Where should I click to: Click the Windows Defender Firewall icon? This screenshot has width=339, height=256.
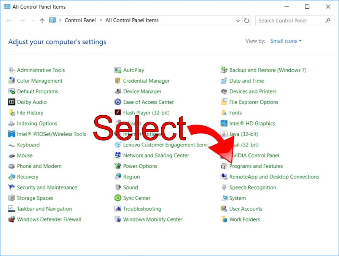click(x=11, y=219)
